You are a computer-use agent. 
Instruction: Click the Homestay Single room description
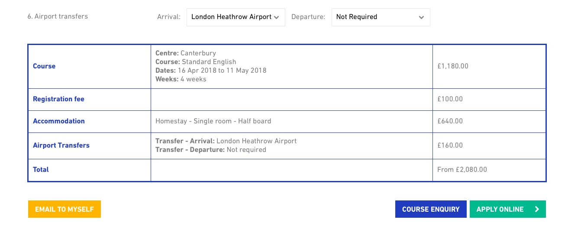213,121
